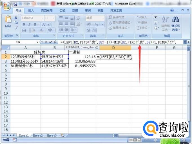The width and height of the screenshot is (192, 144).
Task: Open Insert cells dropdown
Action: (x=143, y=17)
